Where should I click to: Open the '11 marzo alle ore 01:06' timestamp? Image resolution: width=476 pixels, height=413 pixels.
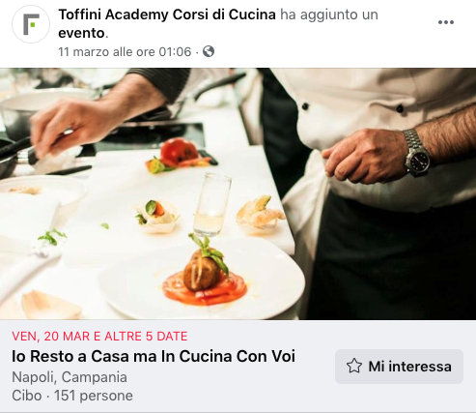[x=125, y=51]
